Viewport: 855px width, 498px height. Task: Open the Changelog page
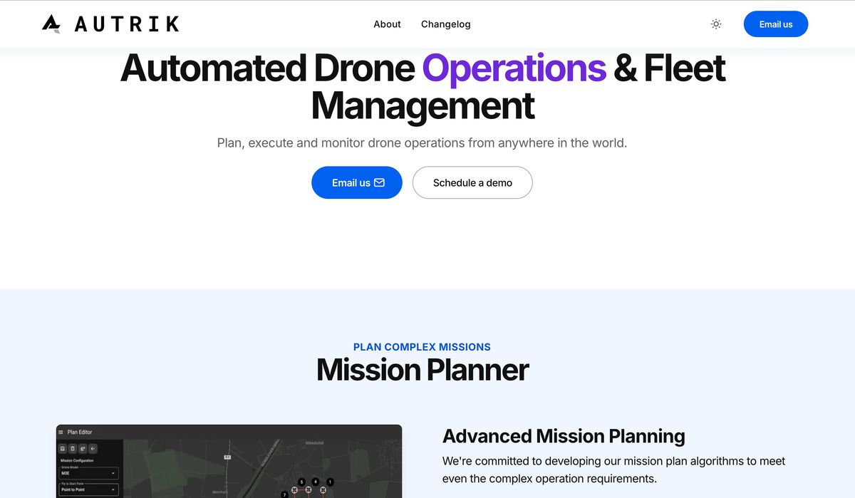click(445, 24)
